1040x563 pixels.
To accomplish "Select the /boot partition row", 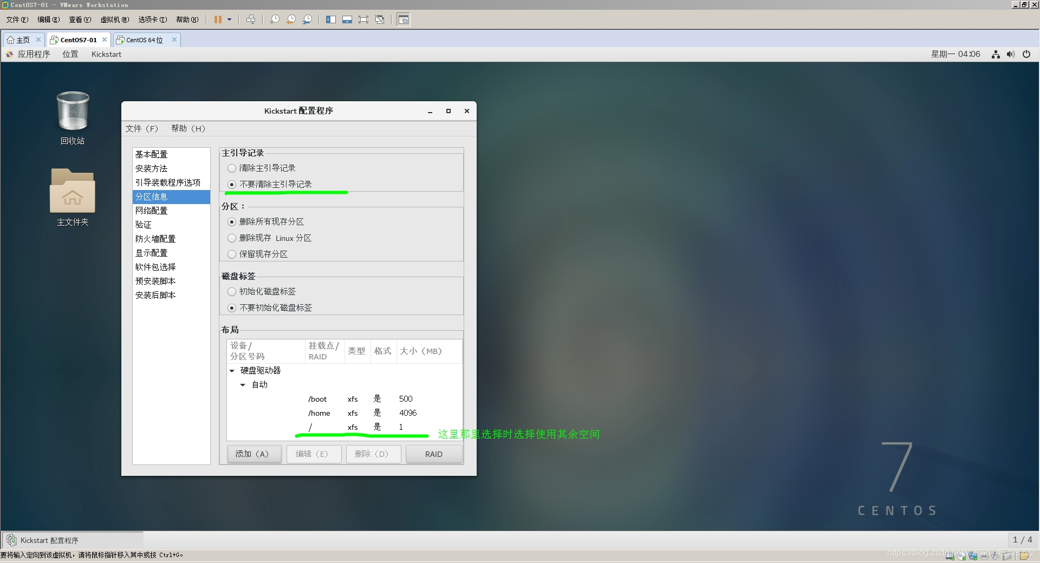I will click(344, 399).
